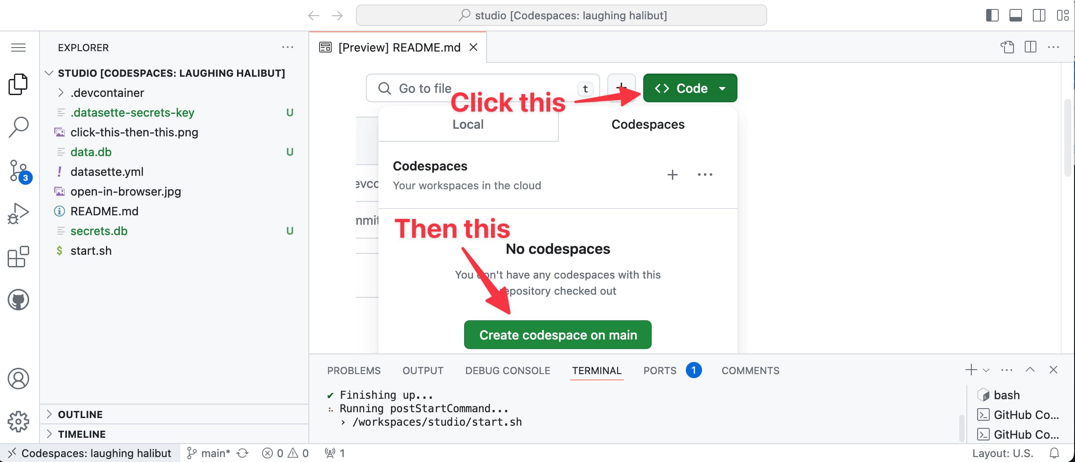Image resolution: width=1075 pixels, height=462 pixels.
Task: Toggle the primary side bar layout icon
Action: 992,16
